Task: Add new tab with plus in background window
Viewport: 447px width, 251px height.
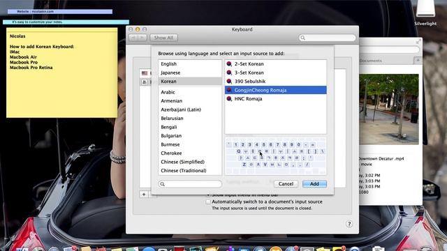Action: [418, 61]
